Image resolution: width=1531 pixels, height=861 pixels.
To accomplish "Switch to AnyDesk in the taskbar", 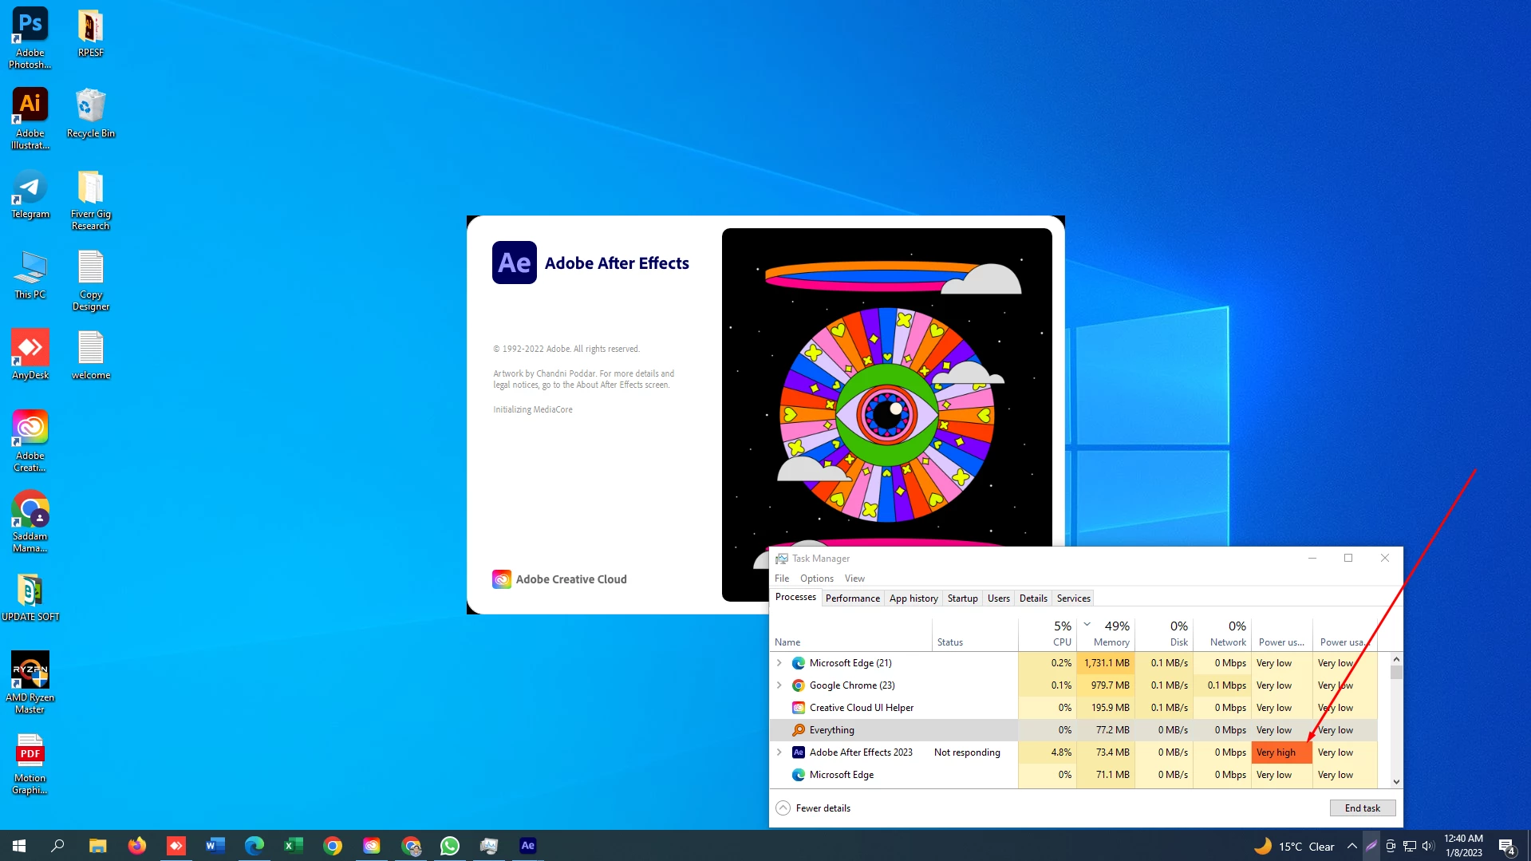I will pos(176,846).
